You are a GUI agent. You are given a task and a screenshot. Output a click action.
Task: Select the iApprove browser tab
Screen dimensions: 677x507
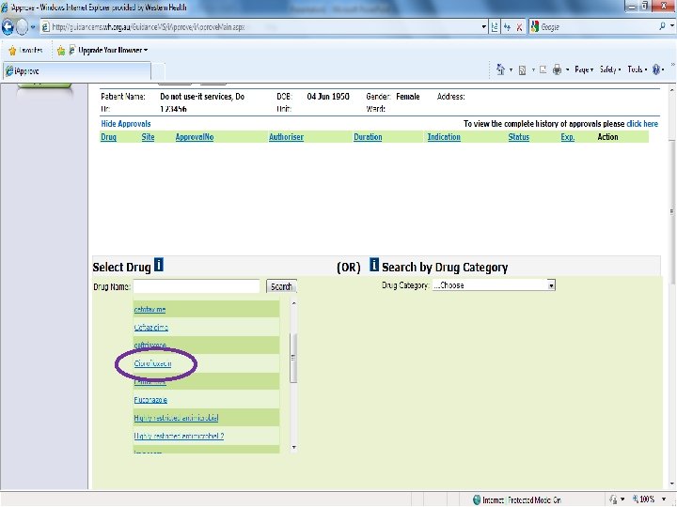pyautogui.click(x=77, y=70)
